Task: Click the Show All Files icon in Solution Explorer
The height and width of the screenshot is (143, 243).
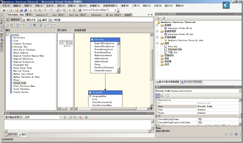Action: click(163, 18)
